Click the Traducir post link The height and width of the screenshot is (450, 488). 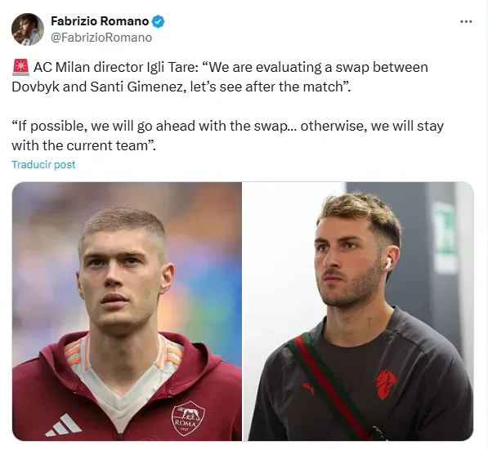tap(43, 164)
